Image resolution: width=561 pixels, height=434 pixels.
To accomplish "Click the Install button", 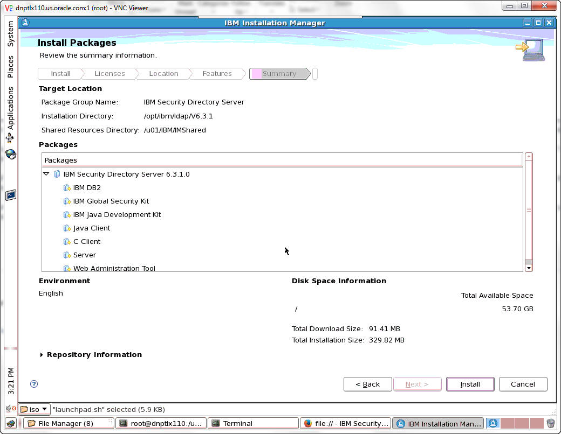I will [470, 384].
